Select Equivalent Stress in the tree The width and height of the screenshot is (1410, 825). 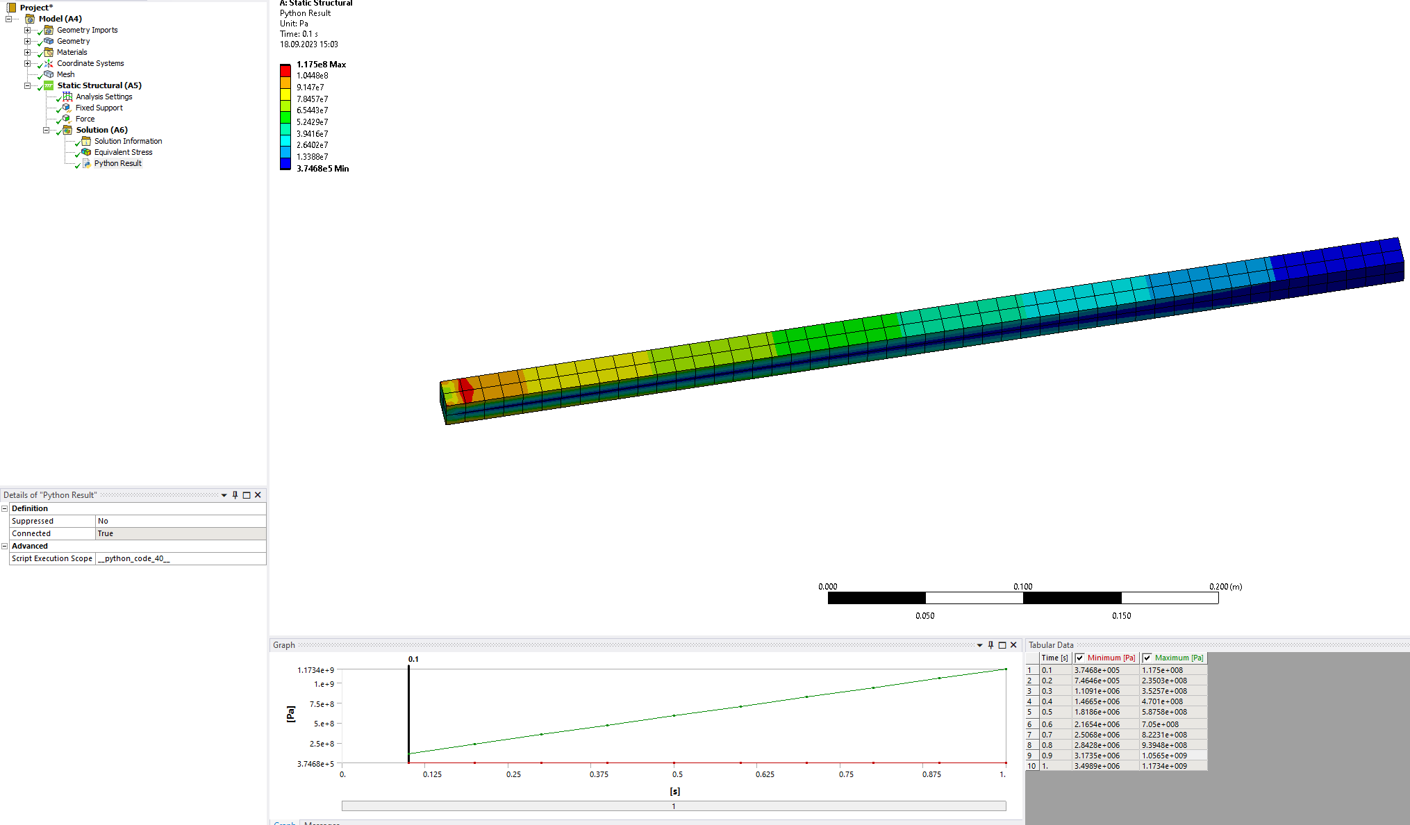123,152
